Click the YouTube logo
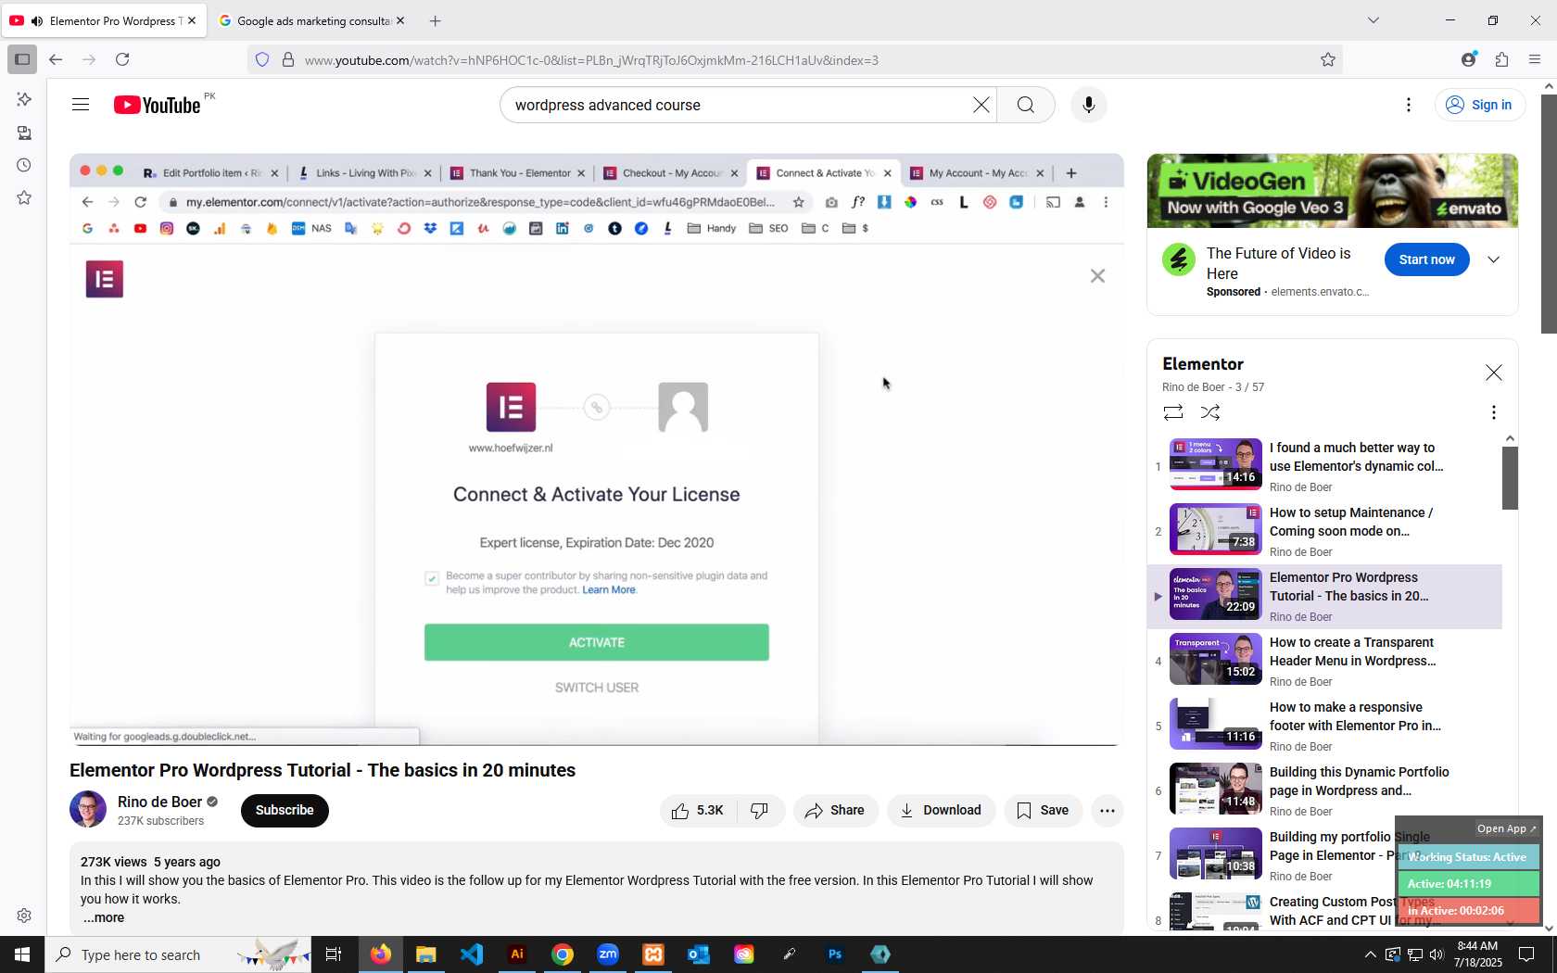This screenshot has height=973, width=1557. point(157,105)
